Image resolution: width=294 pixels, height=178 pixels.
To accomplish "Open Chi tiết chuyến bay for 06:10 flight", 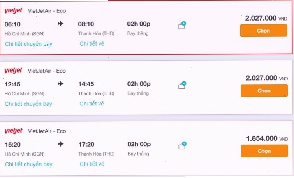I will [x=28, y=44].
